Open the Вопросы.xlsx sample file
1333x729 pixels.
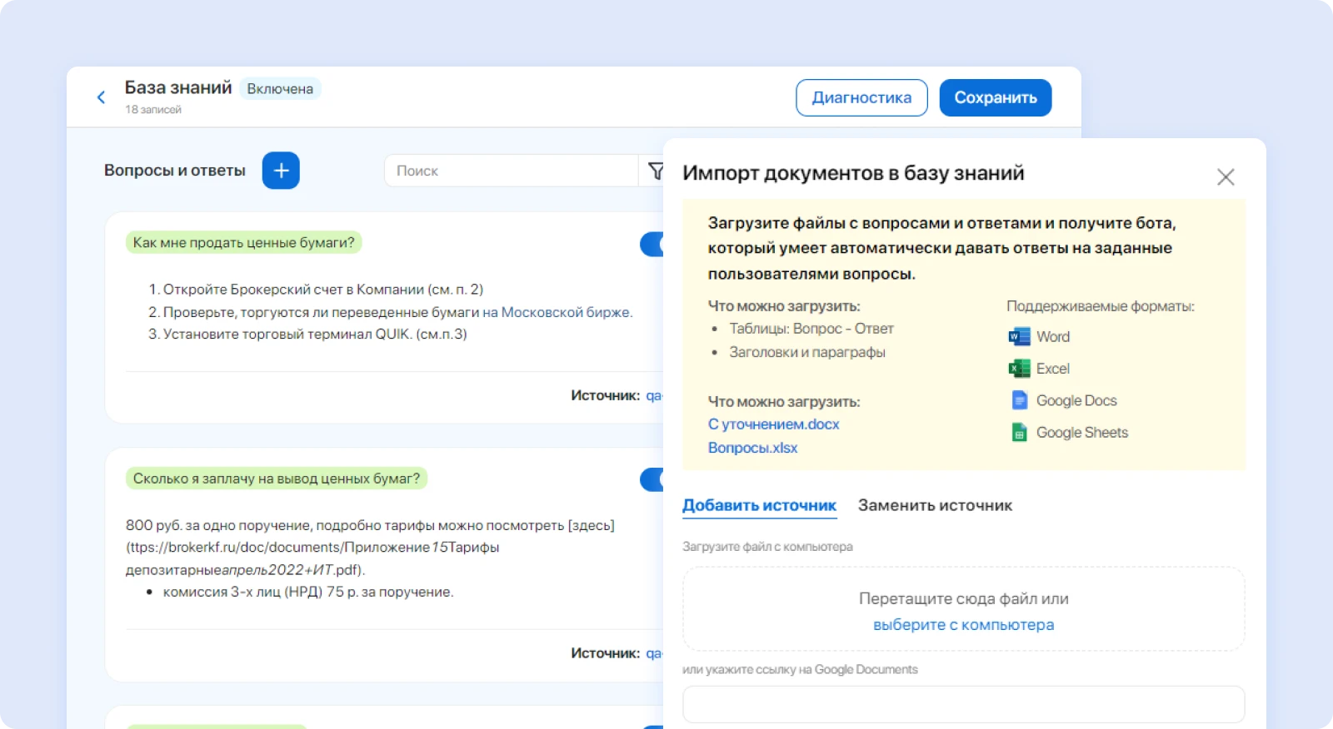(x=752, y=448)
